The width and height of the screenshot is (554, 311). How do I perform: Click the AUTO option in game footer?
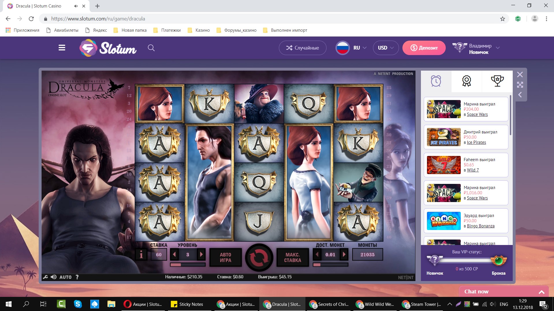point(66,277)
